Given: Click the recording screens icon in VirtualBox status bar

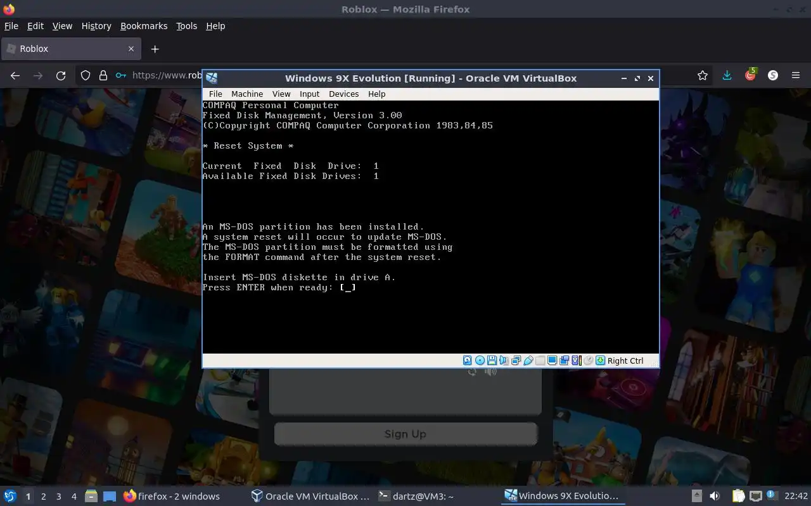Looking at the screenshot, I should tap(564, 361).
